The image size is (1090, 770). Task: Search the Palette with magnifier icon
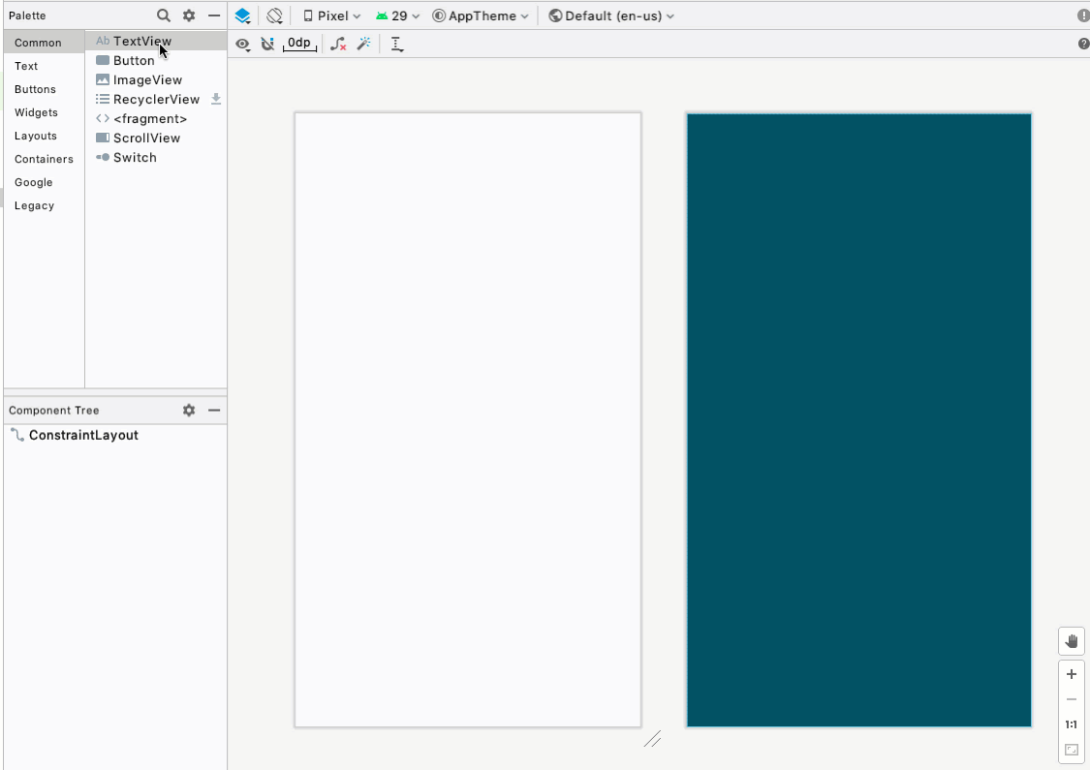(x=164, y=15)
